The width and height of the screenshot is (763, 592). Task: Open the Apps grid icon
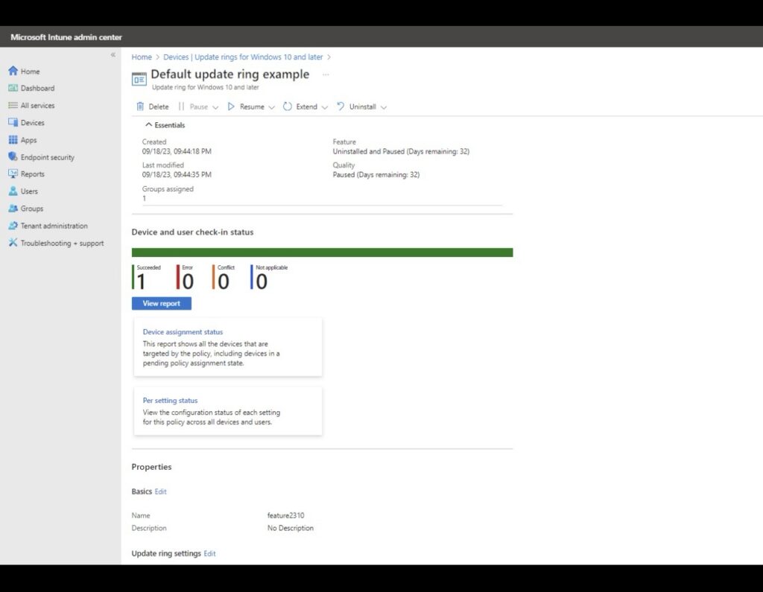[x=13, y=140]
